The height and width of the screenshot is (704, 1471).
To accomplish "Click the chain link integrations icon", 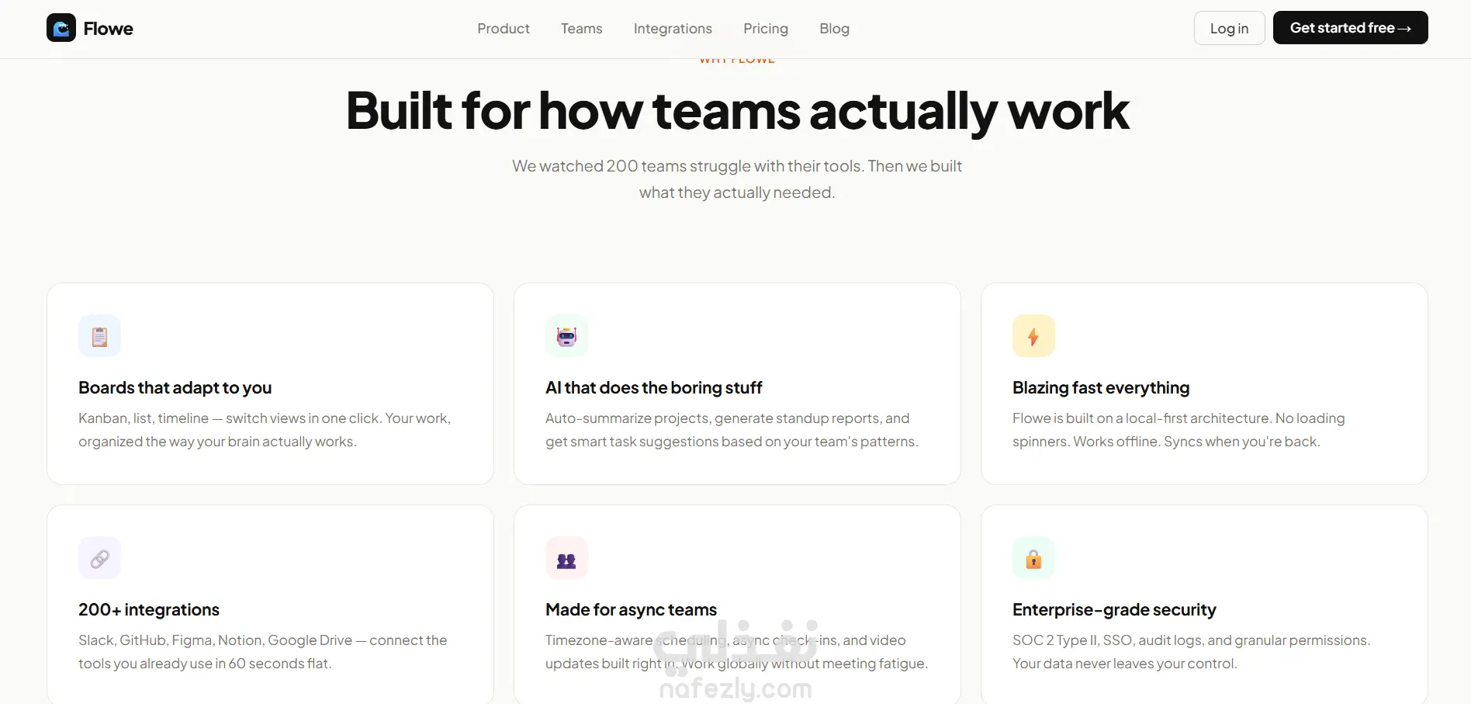I will click(x=99, y=558).
